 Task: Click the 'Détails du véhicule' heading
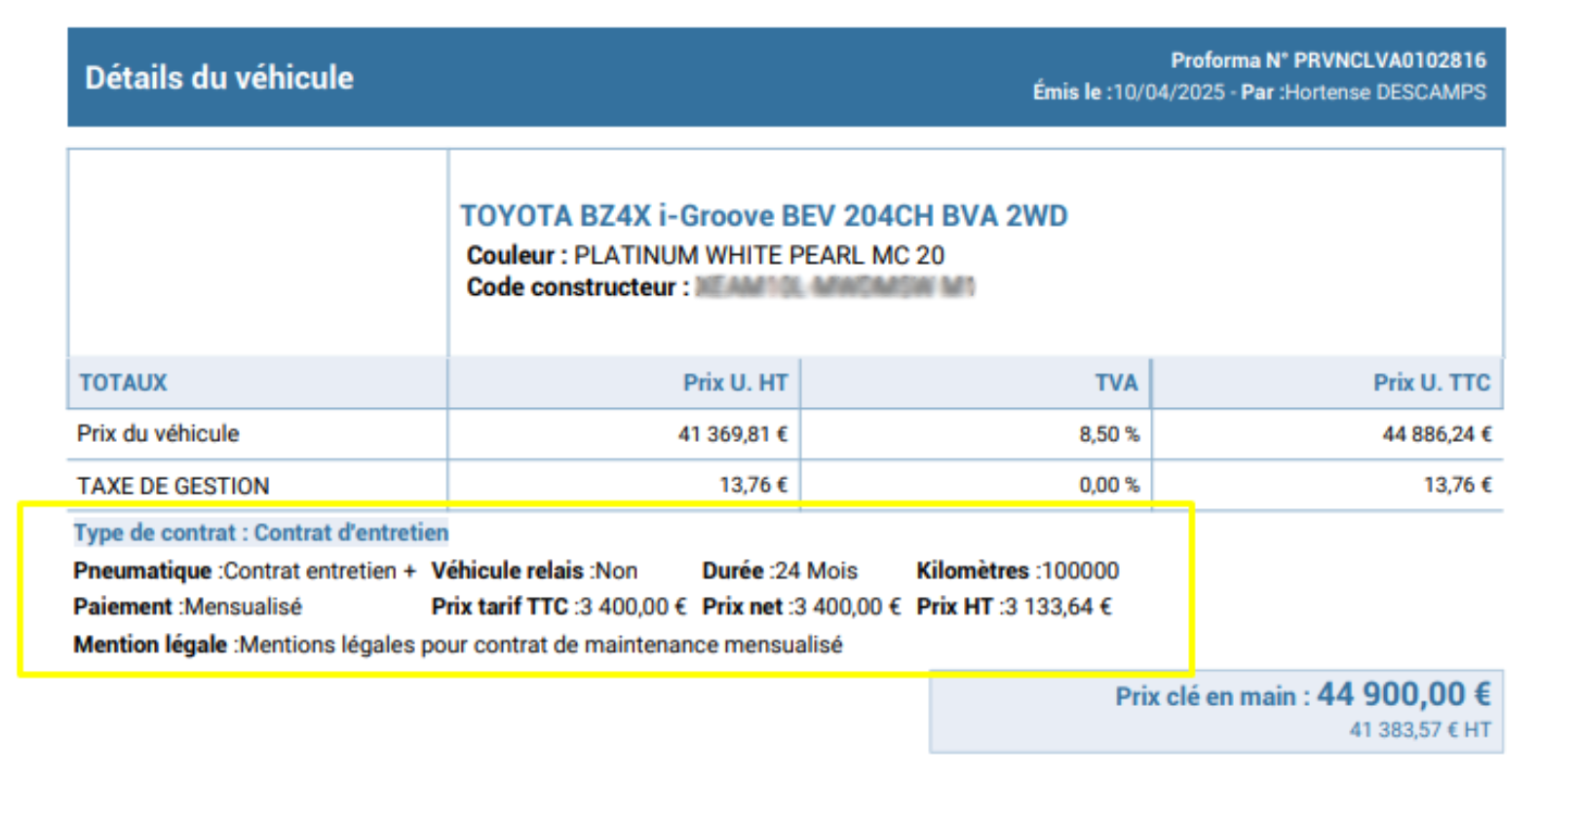tap(219, 77)
